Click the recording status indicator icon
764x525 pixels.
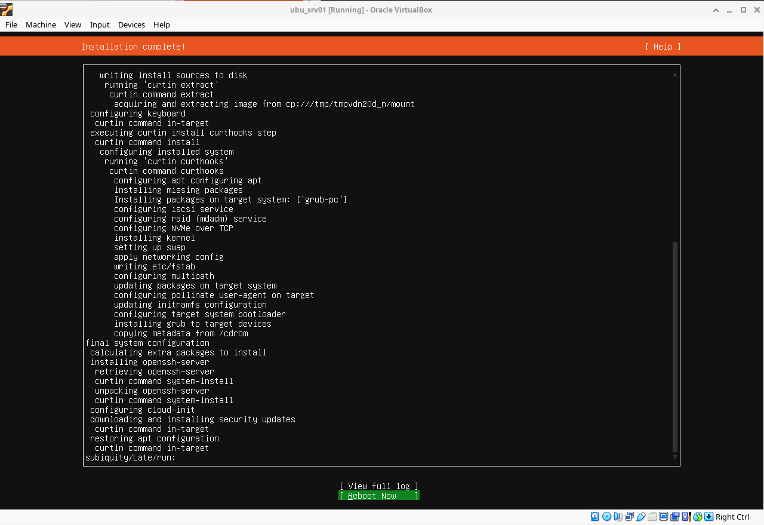pos(674,517)
